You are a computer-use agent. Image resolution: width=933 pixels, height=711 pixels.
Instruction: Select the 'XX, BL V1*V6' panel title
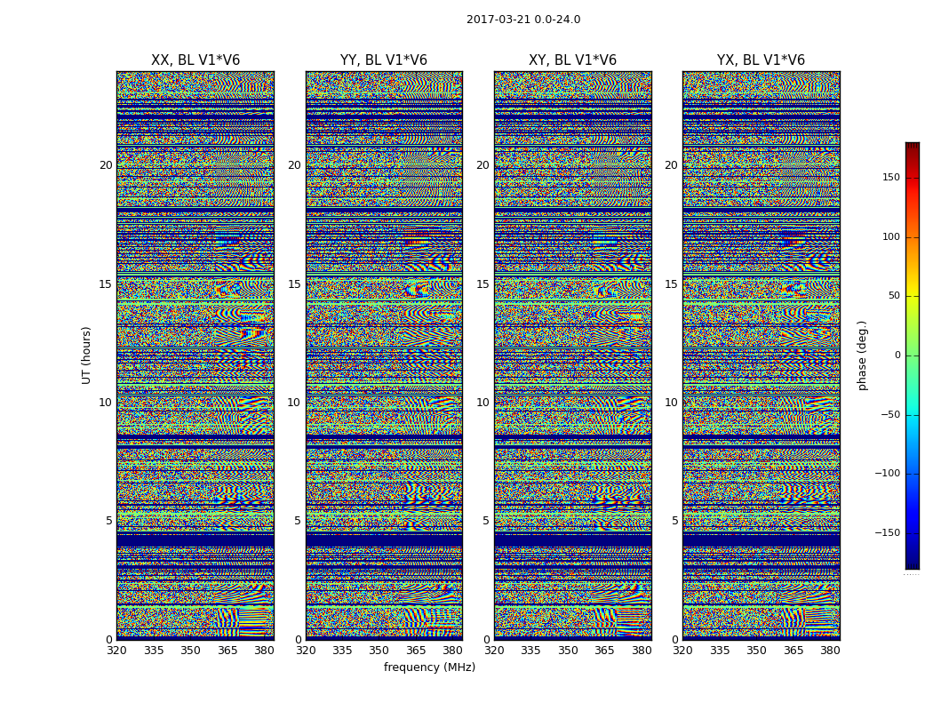[x=195, y=60]
